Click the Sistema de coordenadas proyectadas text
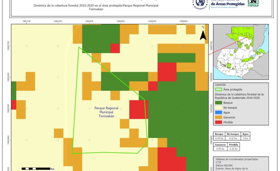 (x=236, y=159)
